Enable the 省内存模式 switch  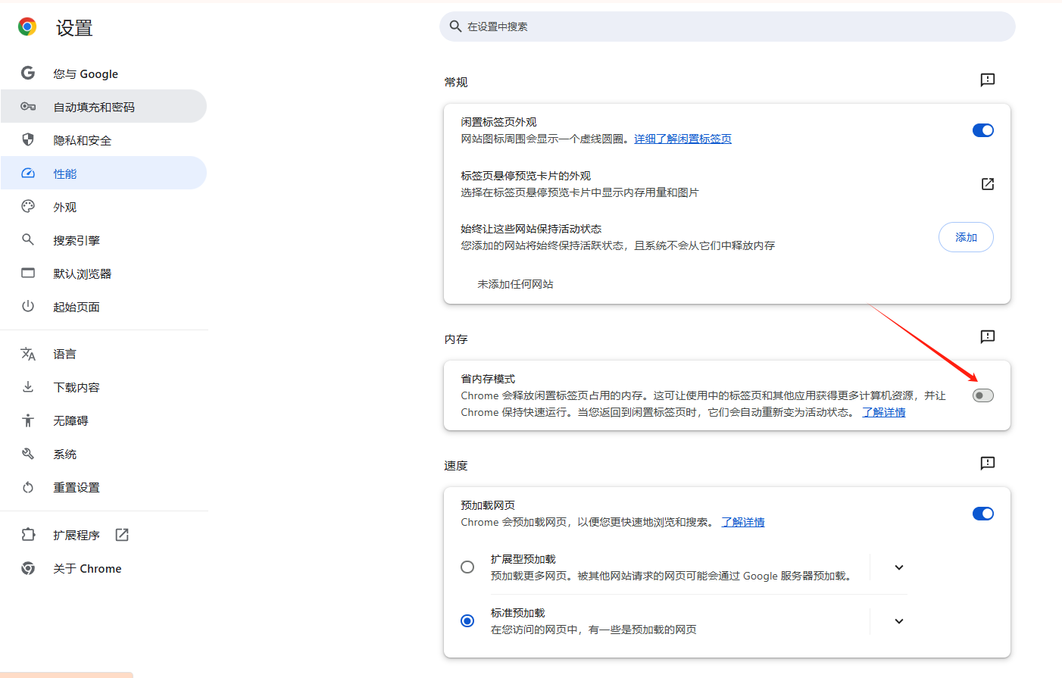tap(983, 395)
